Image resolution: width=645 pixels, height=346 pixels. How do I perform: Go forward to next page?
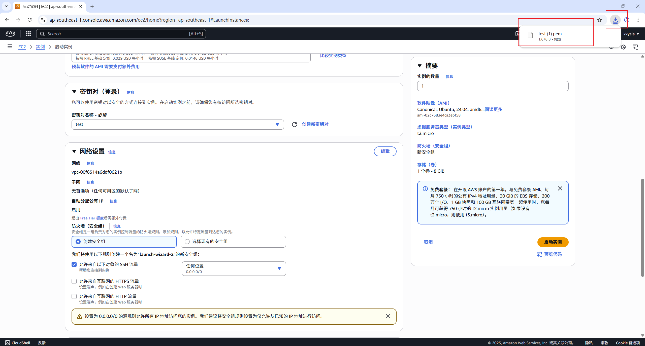click(x=18, y=20)
